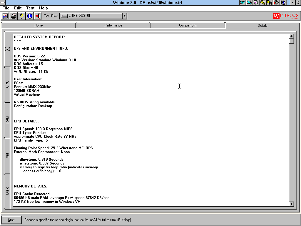Viewport: 301px width, 226px height.
Task: Click the Save floppy disk toolbar icon
Action: 5,16
